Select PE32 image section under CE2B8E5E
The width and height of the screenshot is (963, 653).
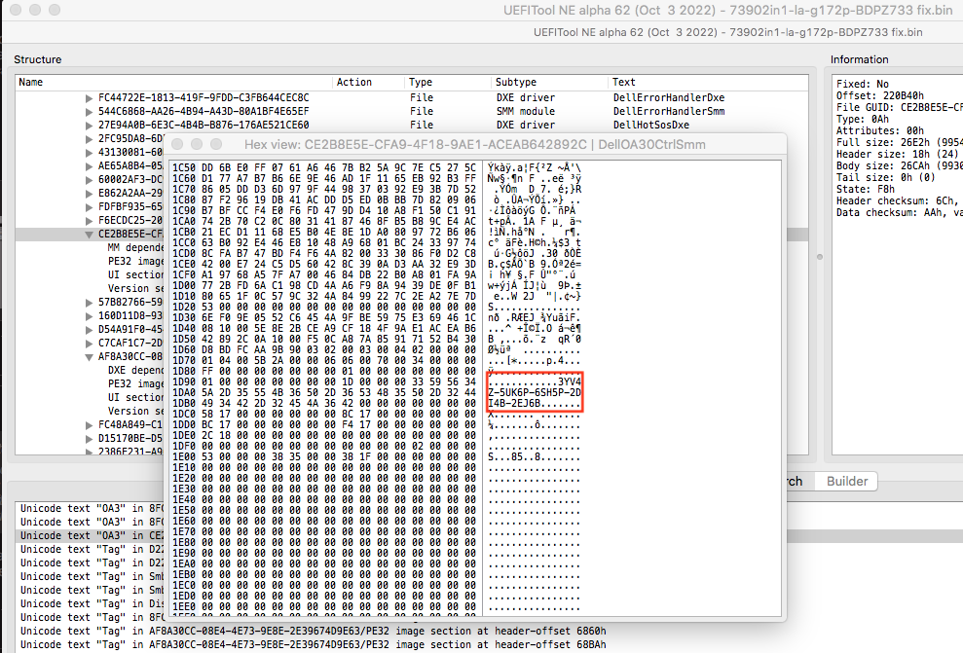tap(135, 262)
